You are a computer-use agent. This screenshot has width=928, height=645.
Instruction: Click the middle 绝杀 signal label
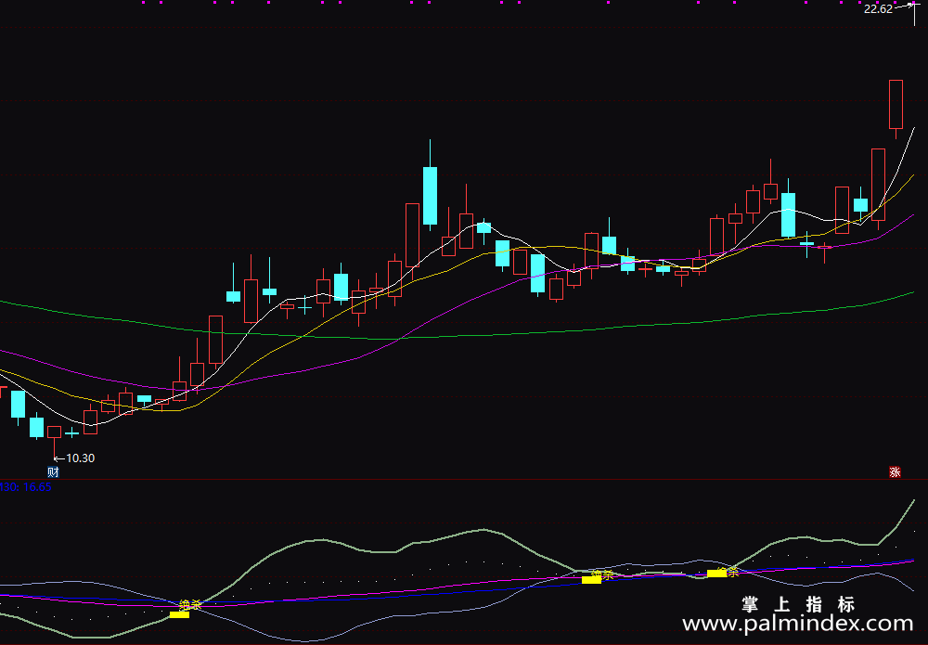(x=602, y=575)
